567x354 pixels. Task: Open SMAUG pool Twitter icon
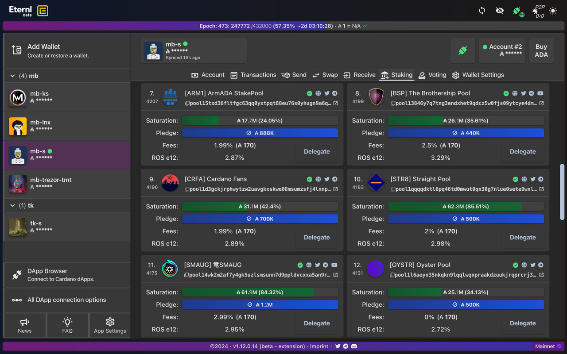click(x=318, y=265)
